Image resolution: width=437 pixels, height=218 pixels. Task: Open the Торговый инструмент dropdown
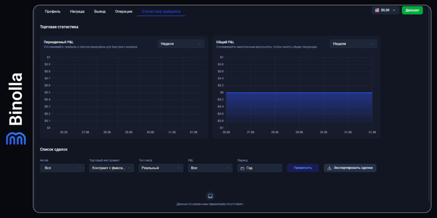tap(111, 168)
